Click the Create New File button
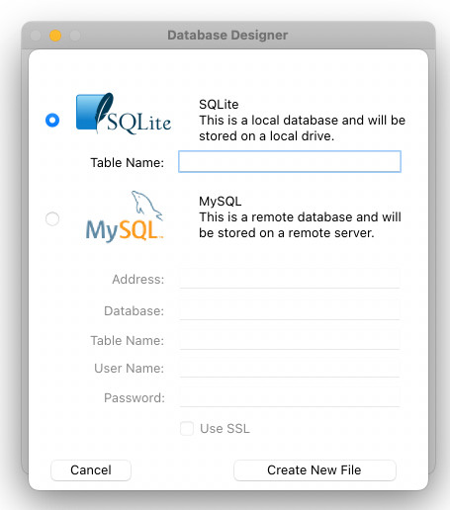 315,470
